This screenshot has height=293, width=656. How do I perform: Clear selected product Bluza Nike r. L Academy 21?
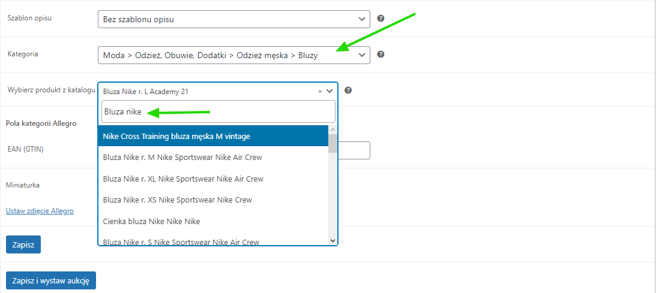point(320,92)
